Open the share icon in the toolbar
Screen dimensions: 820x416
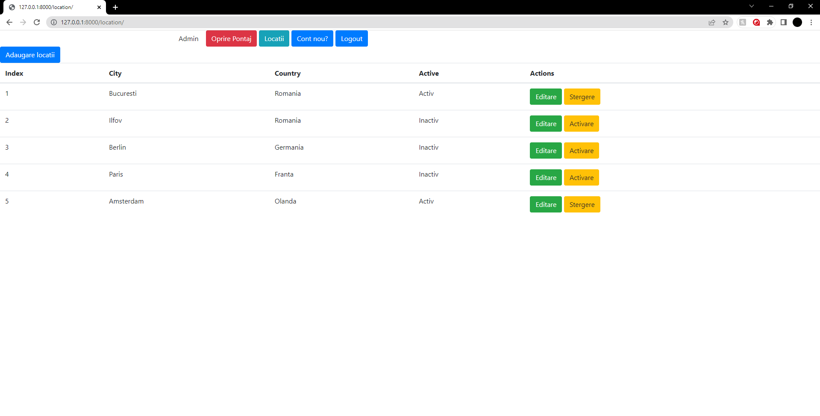(712, 22)
